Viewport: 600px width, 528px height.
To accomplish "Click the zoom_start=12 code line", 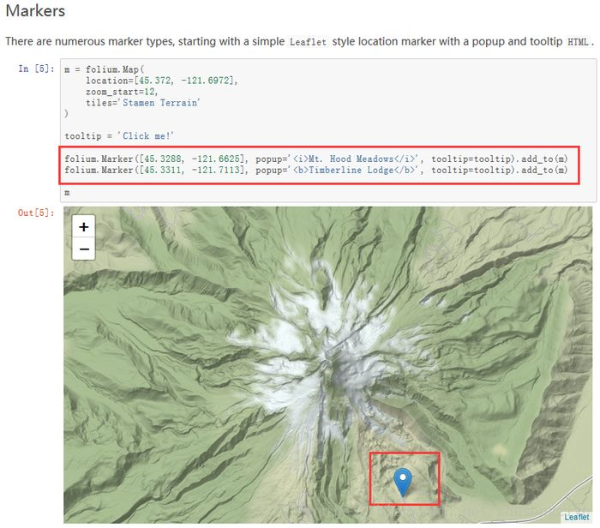I will coord(122,92).
